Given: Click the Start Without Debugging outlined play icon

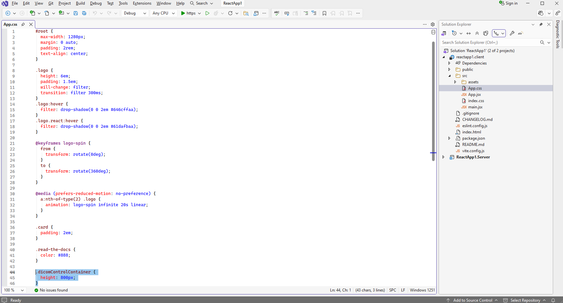Looking at the screenshot, I should point(207,13).
